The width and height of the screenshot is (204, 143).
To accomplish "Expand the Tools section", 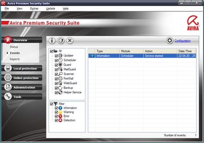I will coord(22,97).
